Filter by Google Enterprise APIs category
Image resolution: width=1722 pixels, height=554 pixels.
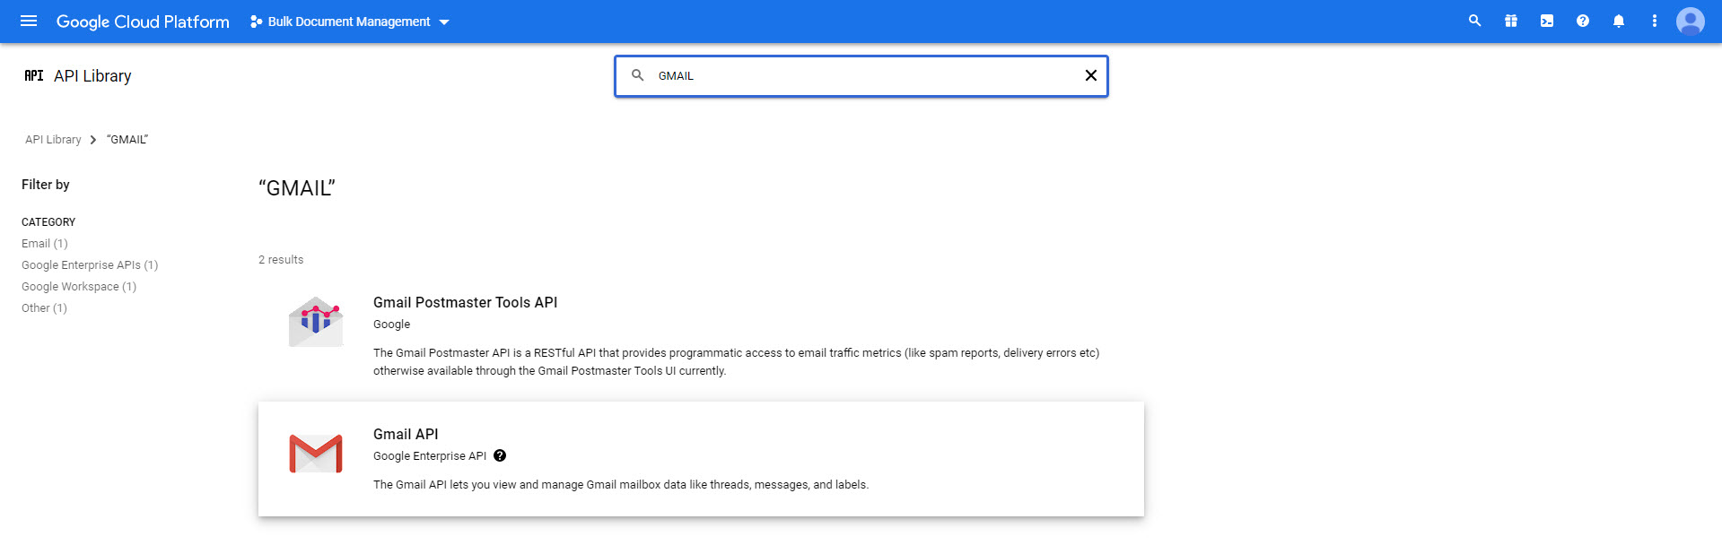[x=90, y=265]
